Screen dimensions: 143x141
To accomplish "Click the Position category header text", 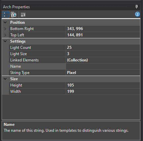I will click(18, 22).
